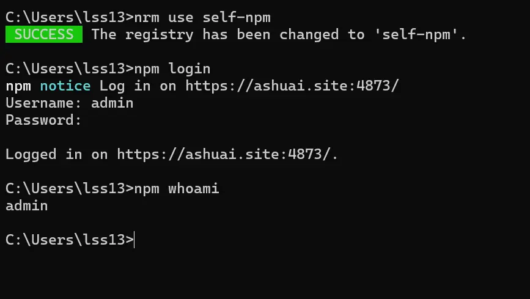This screenshot has height=299, width=530.
Task: Open the URL in the 'Logged in on' line
Action: pyautogui.click(x=227, y=154)
